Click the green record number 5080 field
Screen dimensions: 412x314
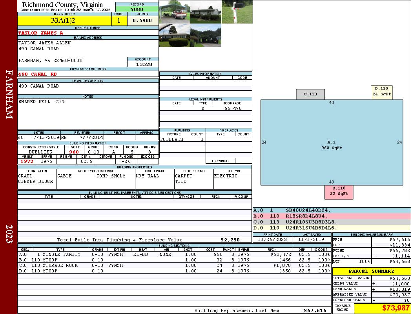tap(137, 9)
